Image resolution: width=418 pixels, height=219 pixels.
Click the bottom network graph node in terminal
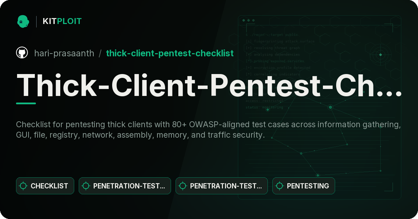(x=318, y=175)
